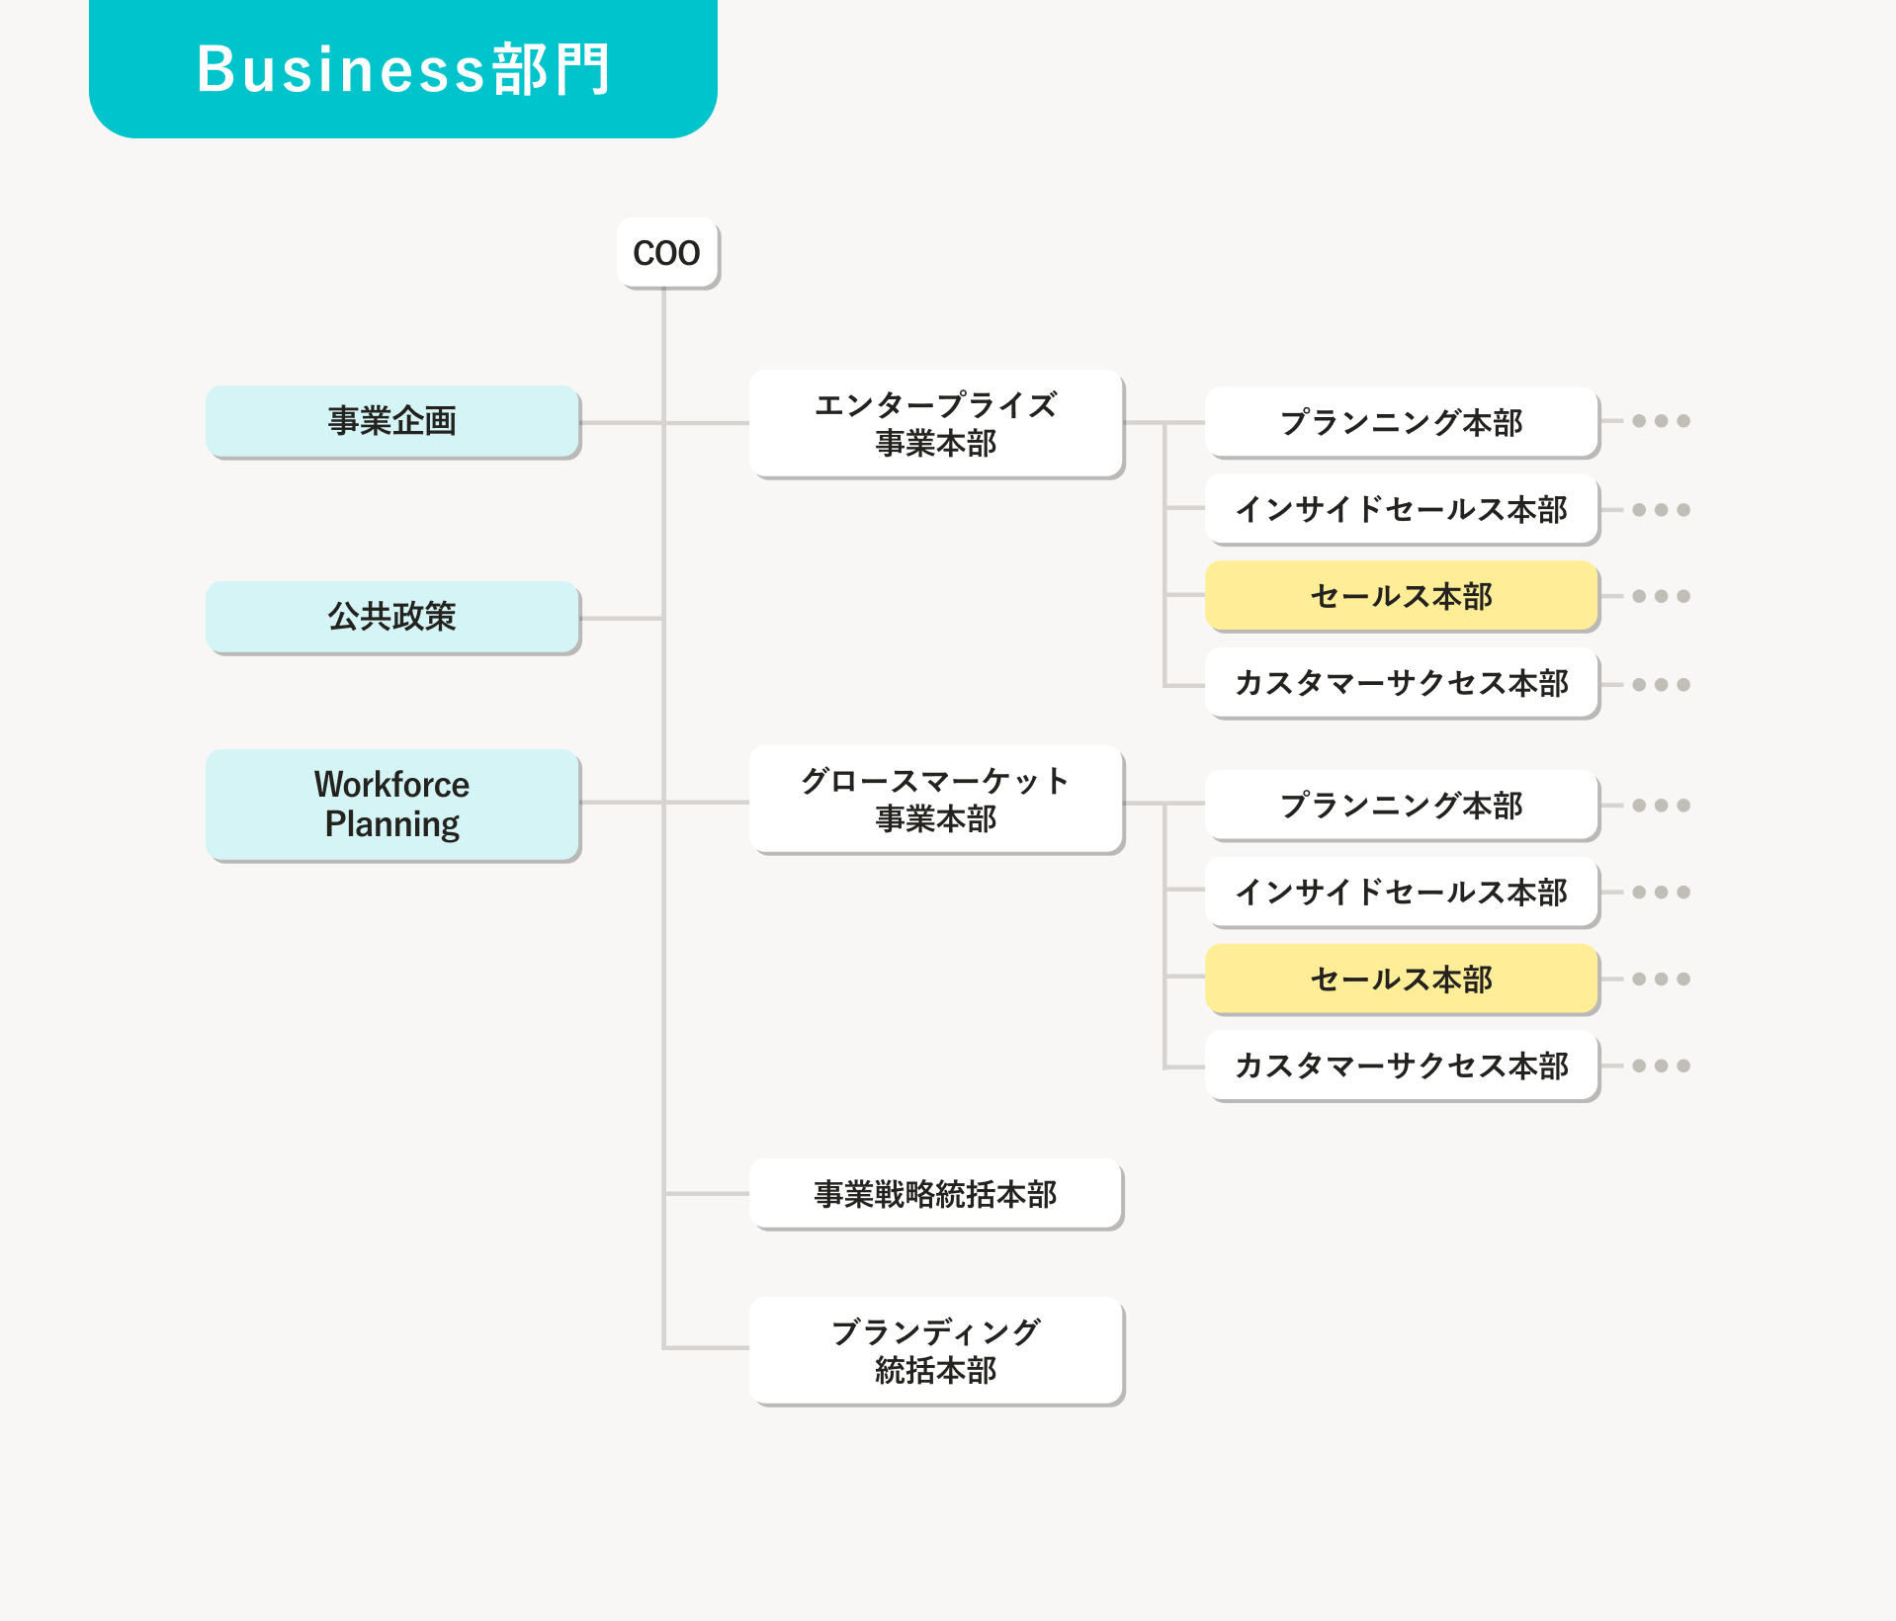
Task: Click the グロースマーケット事業本部 node
Action: tap(935, 800)
